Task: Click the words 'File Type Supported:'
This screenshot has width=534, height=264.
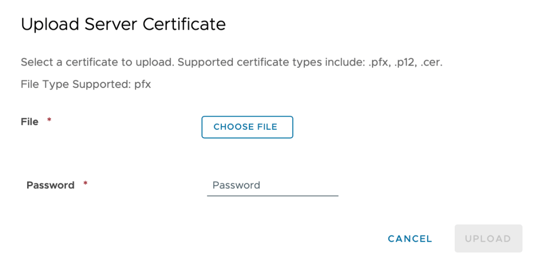Action: tap(76, 84)
